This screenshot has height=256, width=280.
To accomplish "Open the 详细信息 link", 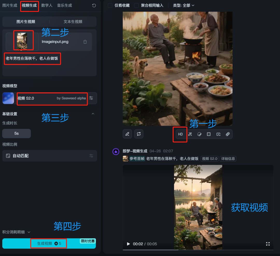I will pyautogui.click(x=228, y=159).
